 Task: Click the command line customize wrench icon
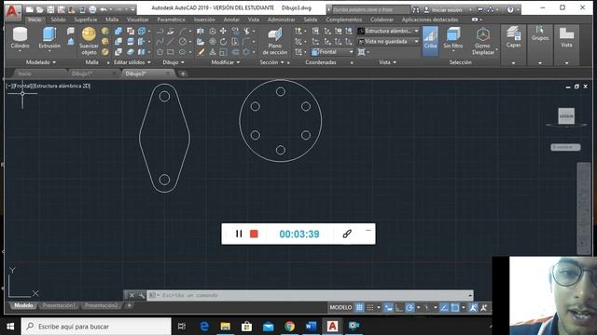click(x=141, y=295)
